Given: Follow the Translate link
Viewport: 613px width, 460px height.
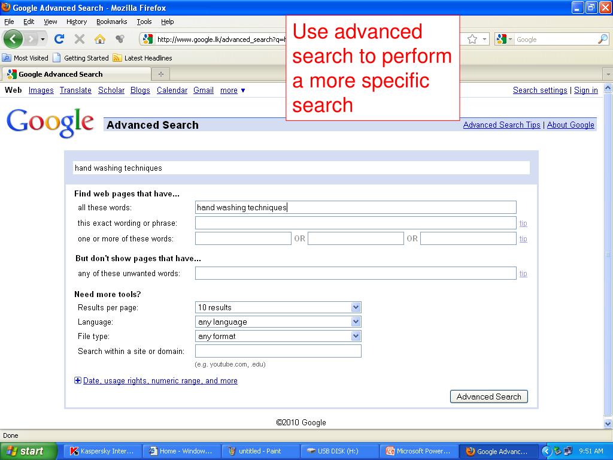Looking at the screenshot, I should tap(75, 90).
